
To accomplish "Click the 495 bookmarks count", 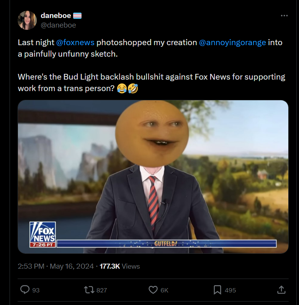I will pos(230,290).
